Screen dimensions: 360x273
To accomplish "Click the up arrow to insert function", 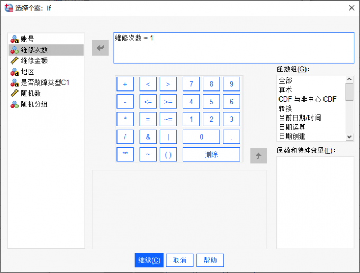I will click(259, 156).
